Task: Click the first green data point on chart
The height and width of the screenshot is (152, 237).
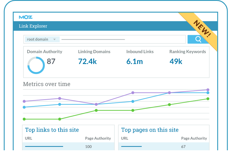Action: click(x=24, y=119)
